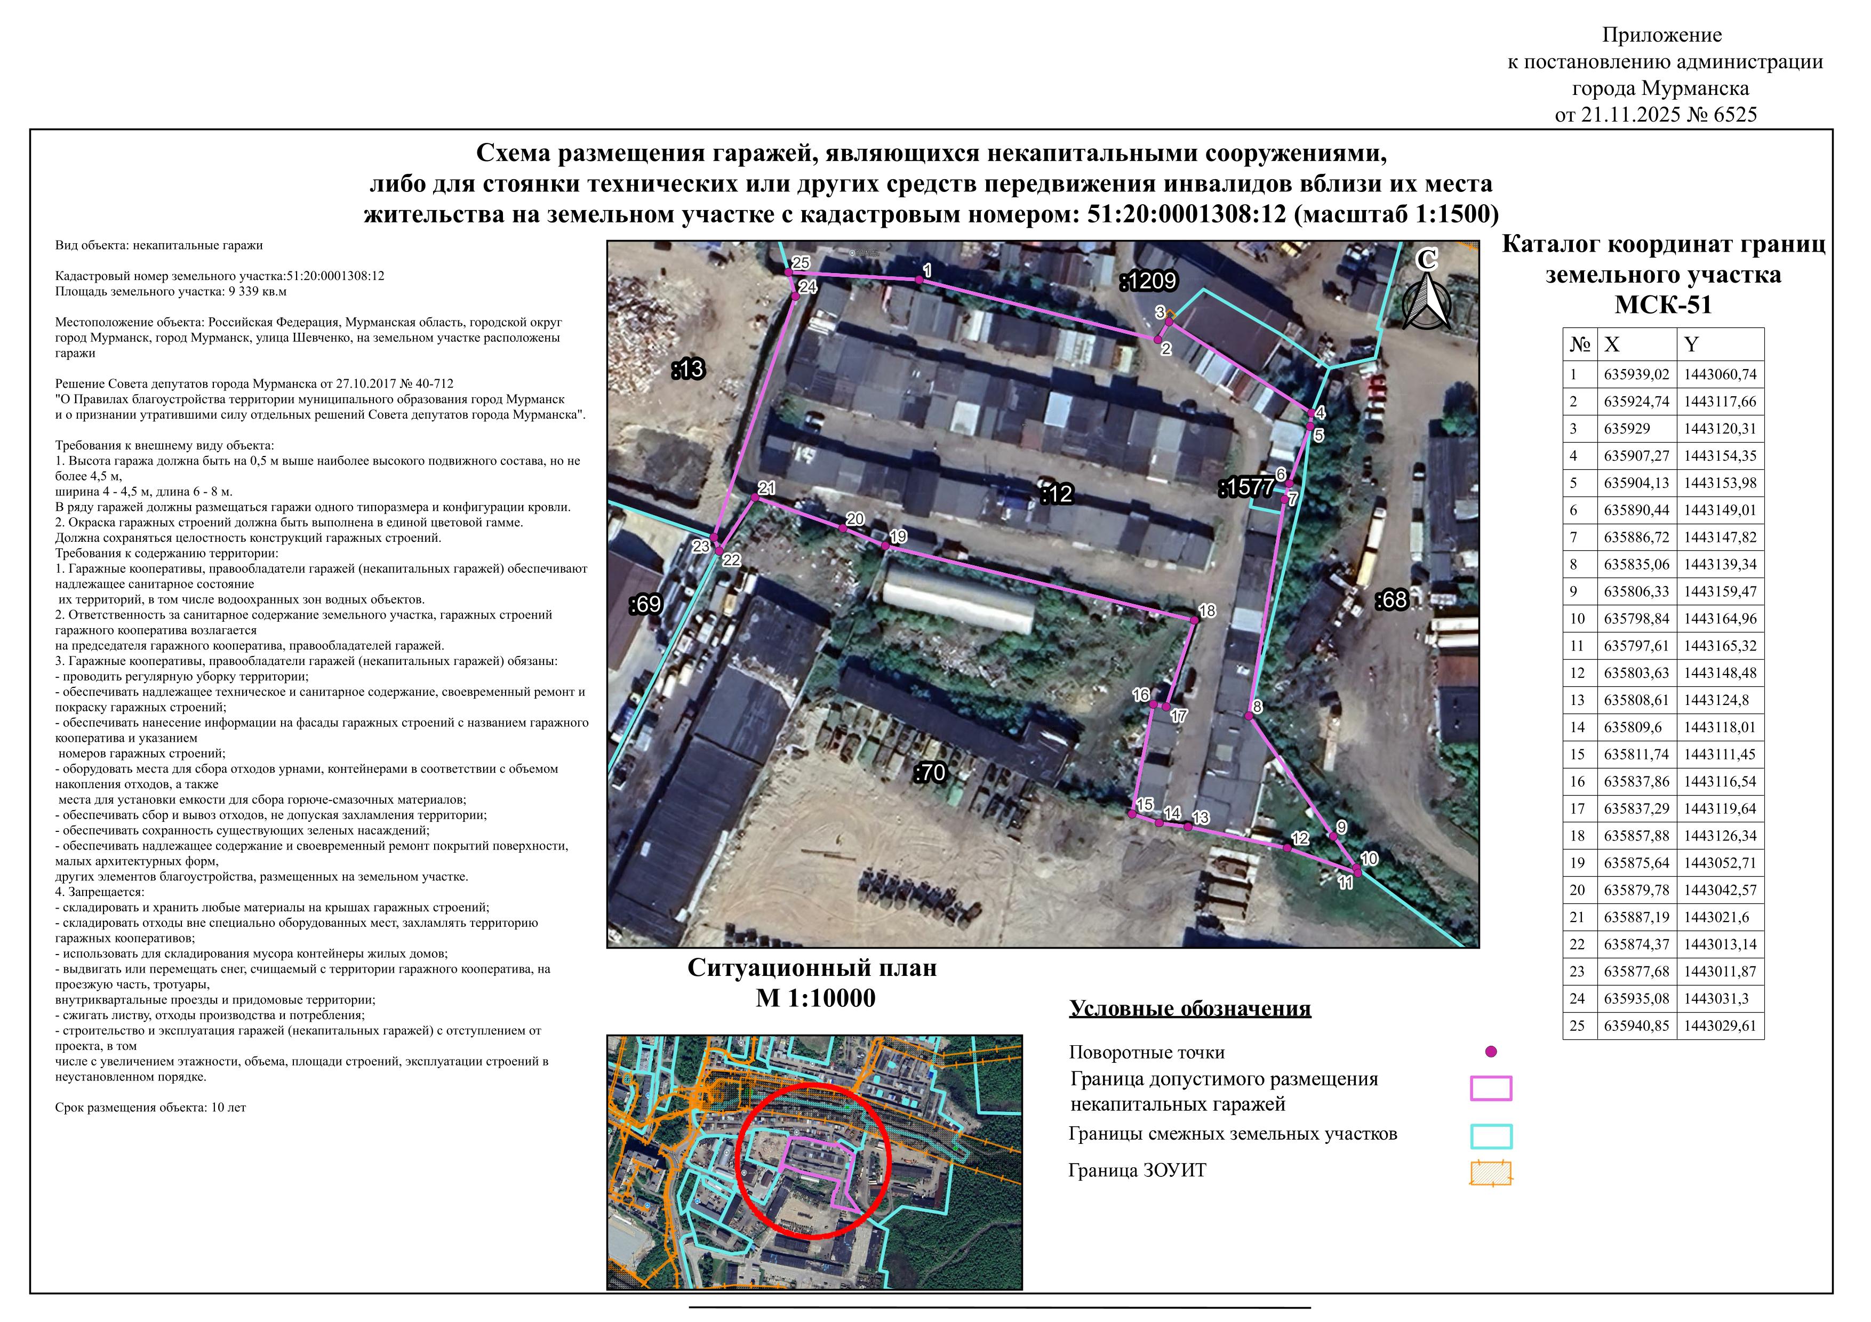
Task: Click the magenta garage boundary legend swatch
Action: (x=1490, y=1088)
